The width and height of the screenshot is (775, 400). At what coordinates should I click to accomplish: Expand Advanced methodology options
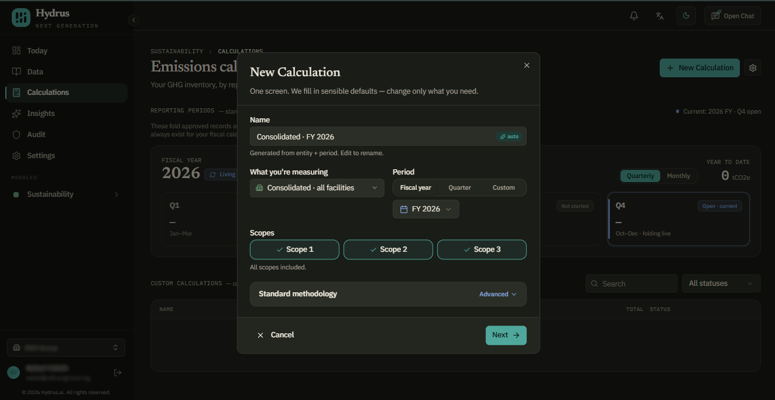coord(498,294)
